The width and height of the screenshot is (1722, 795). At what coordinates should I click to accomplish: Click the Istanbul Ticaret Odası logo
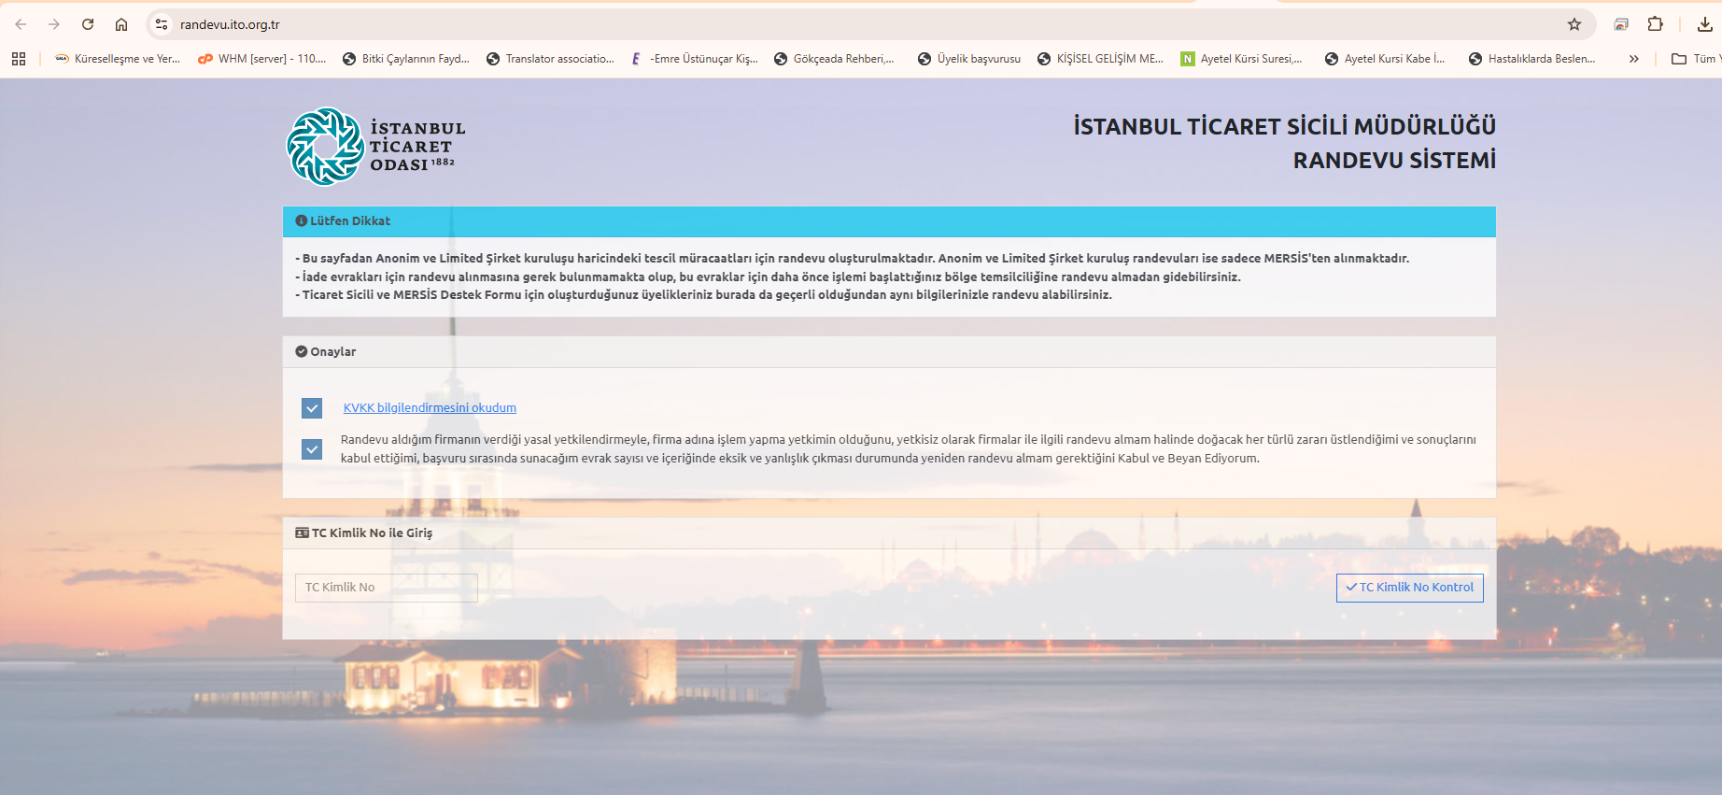[375, 147]
